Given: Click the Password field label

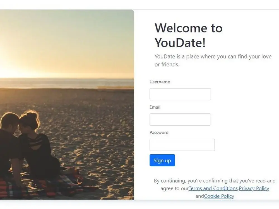Looking at the screenshot, I should click(x=159, y=132).
